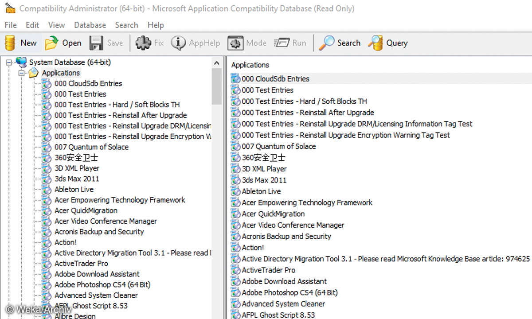Image resolution: width=532 pixels, height=319 pixels.
Task: Open the Edit menu
Action: tap(32, 25)
